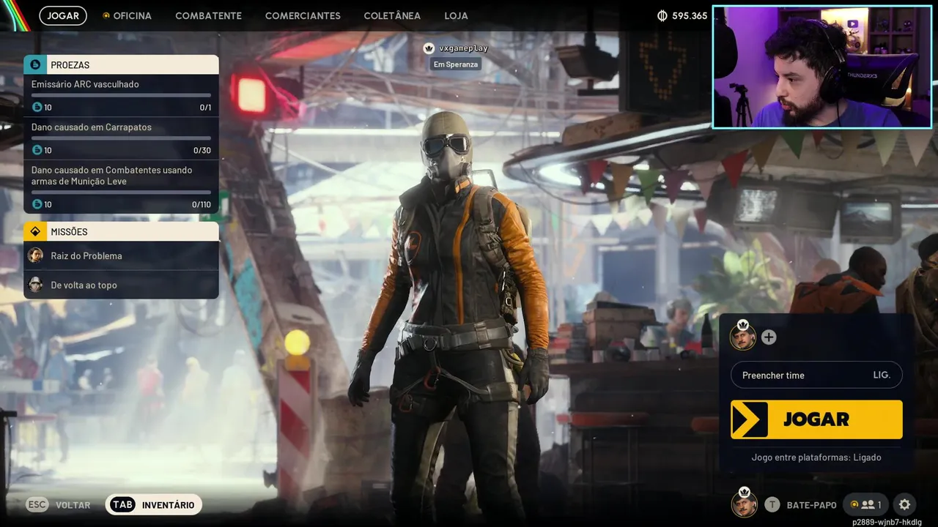938x527 pixels.
Task: Click Jogo entre plataformas: Ligado
Action: pyautogui.click(x=816, y=457)
